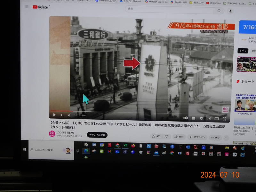Select the すべて filter chip
256x192 pixels.
coord(243,51)
